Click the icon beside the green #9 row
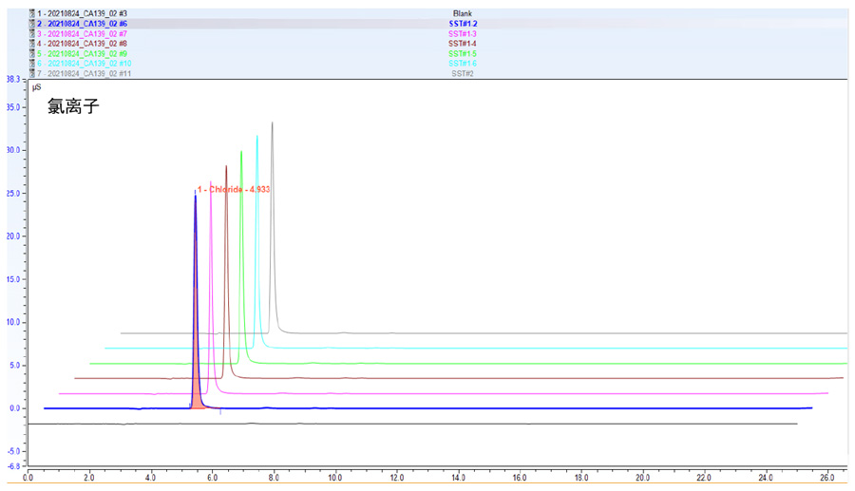The height and width of the screenshot is (491, 855). click(31, 54)
